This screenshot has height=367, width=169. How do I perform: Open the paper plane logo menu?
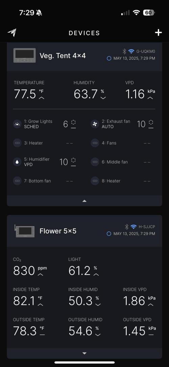(x=12, y=33)
